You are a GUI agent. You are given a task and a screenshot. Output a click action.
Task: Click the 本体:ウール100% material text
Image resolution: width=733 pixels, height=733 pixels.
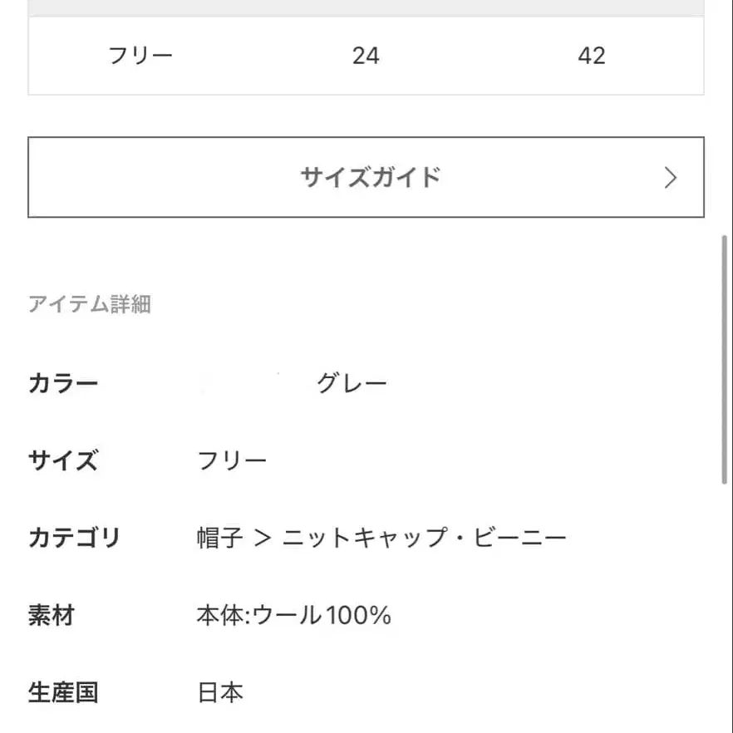click(294, 615)
